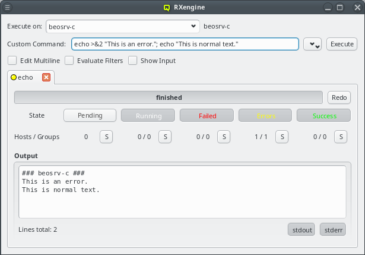Open the Execute on host dropdown
The width and height of the screenshot is (365, 255).
193,26
